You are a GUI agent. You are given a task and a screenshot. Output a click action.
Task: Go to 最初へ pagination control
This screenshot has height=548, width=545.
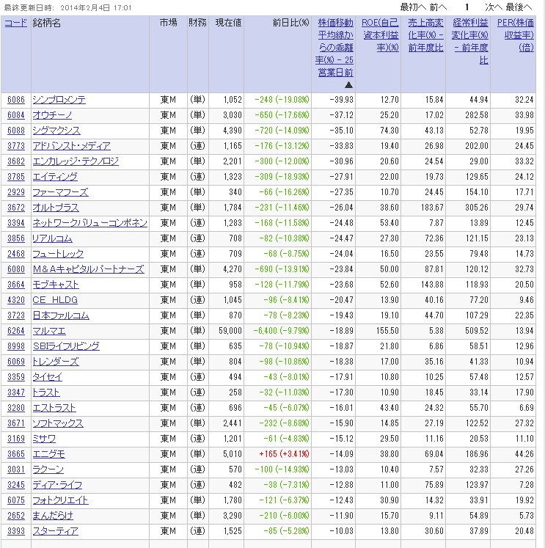click(x=413, y=7)
